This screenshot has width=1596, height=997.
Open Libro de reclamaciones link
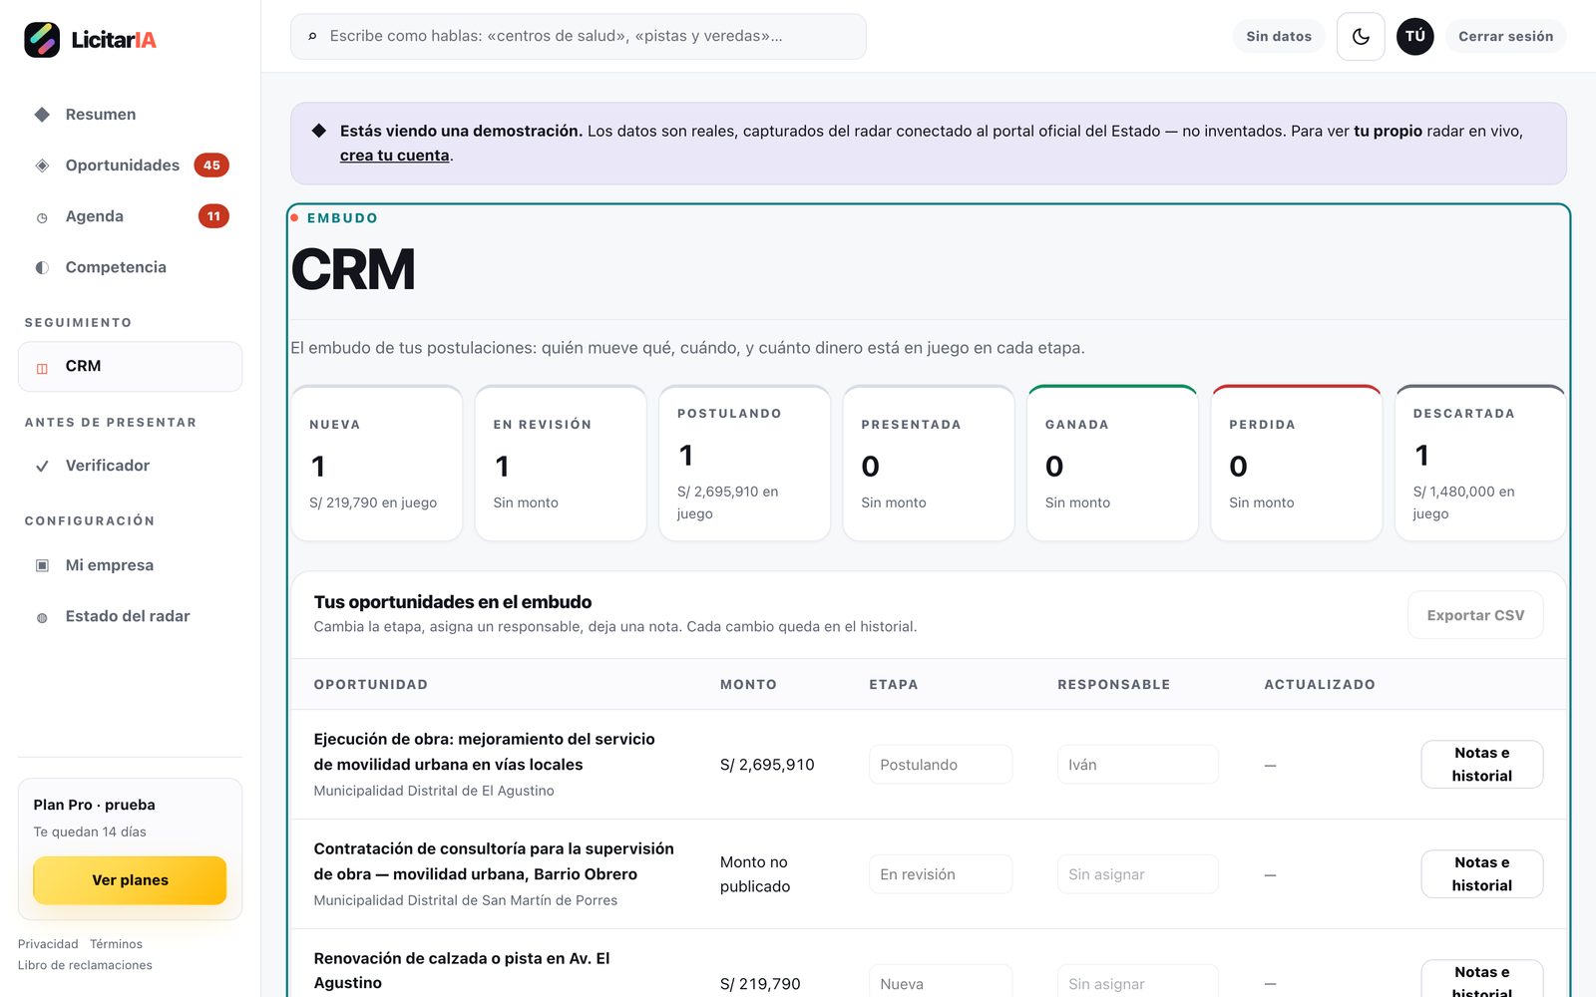click(85, 965)
